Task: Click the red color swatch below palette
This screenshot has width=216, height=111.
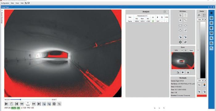Action: (x=202, y=96)
